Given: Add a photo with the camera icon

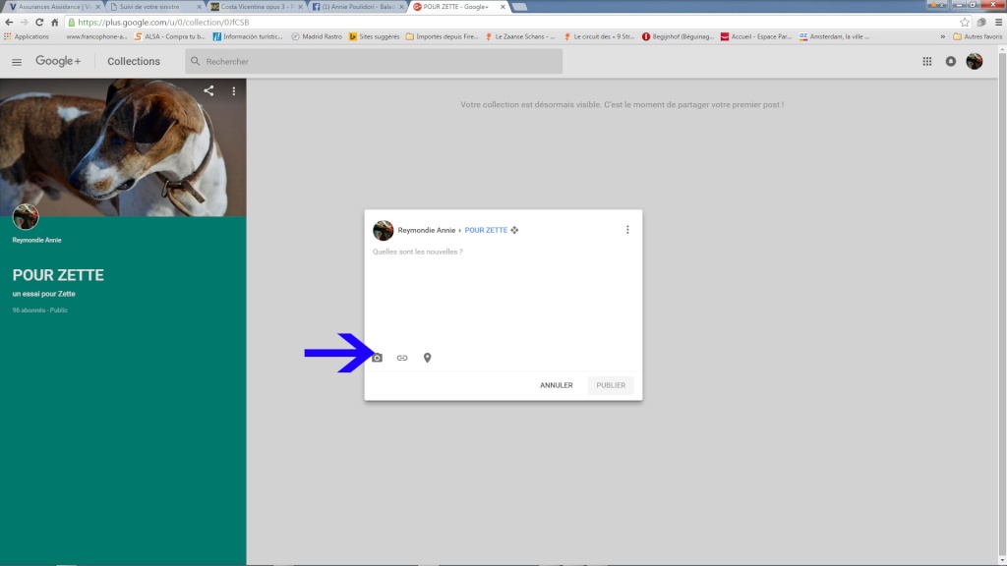Looking at the screenshot, I should coord(377,358).
